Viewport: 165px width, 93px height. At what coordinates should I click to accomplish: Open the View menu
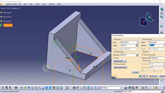pyautogui.click(x=31, y=4)
